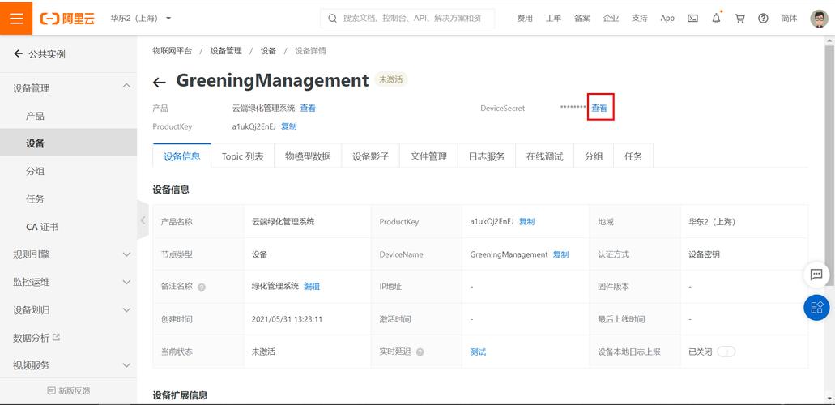Click creation time 2021/05/31 13:23:11

click(287, 320)
